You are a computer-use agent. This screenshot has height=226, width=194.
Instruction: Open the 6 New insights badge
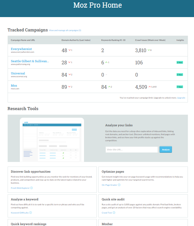click(x=180, y=63)
